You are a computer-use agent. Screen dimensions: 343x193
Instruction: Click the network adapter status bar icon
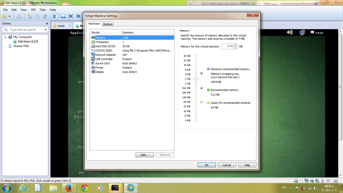(x=307, y=181)
